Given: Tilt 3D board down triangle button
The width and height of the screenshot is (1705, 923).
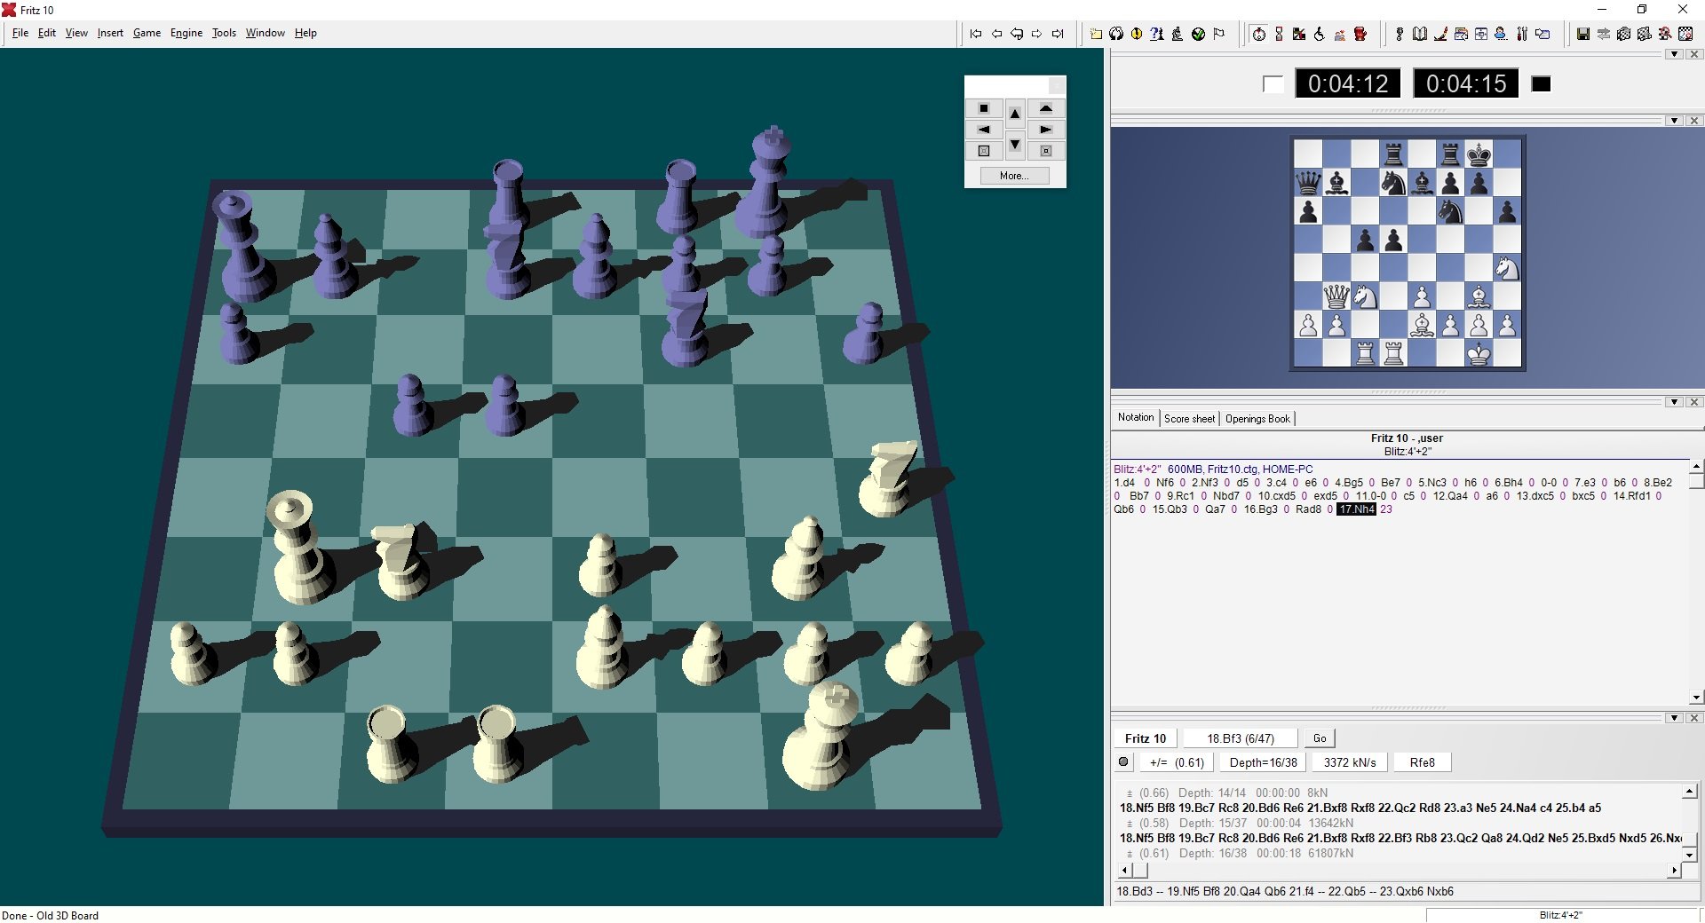Looking at the screenshot, I should (1015, 145).
